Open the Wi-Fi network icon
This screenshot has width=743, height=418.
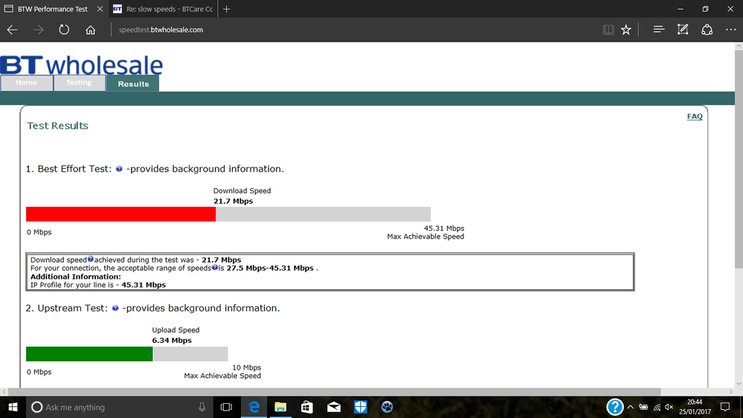point(657,407)
